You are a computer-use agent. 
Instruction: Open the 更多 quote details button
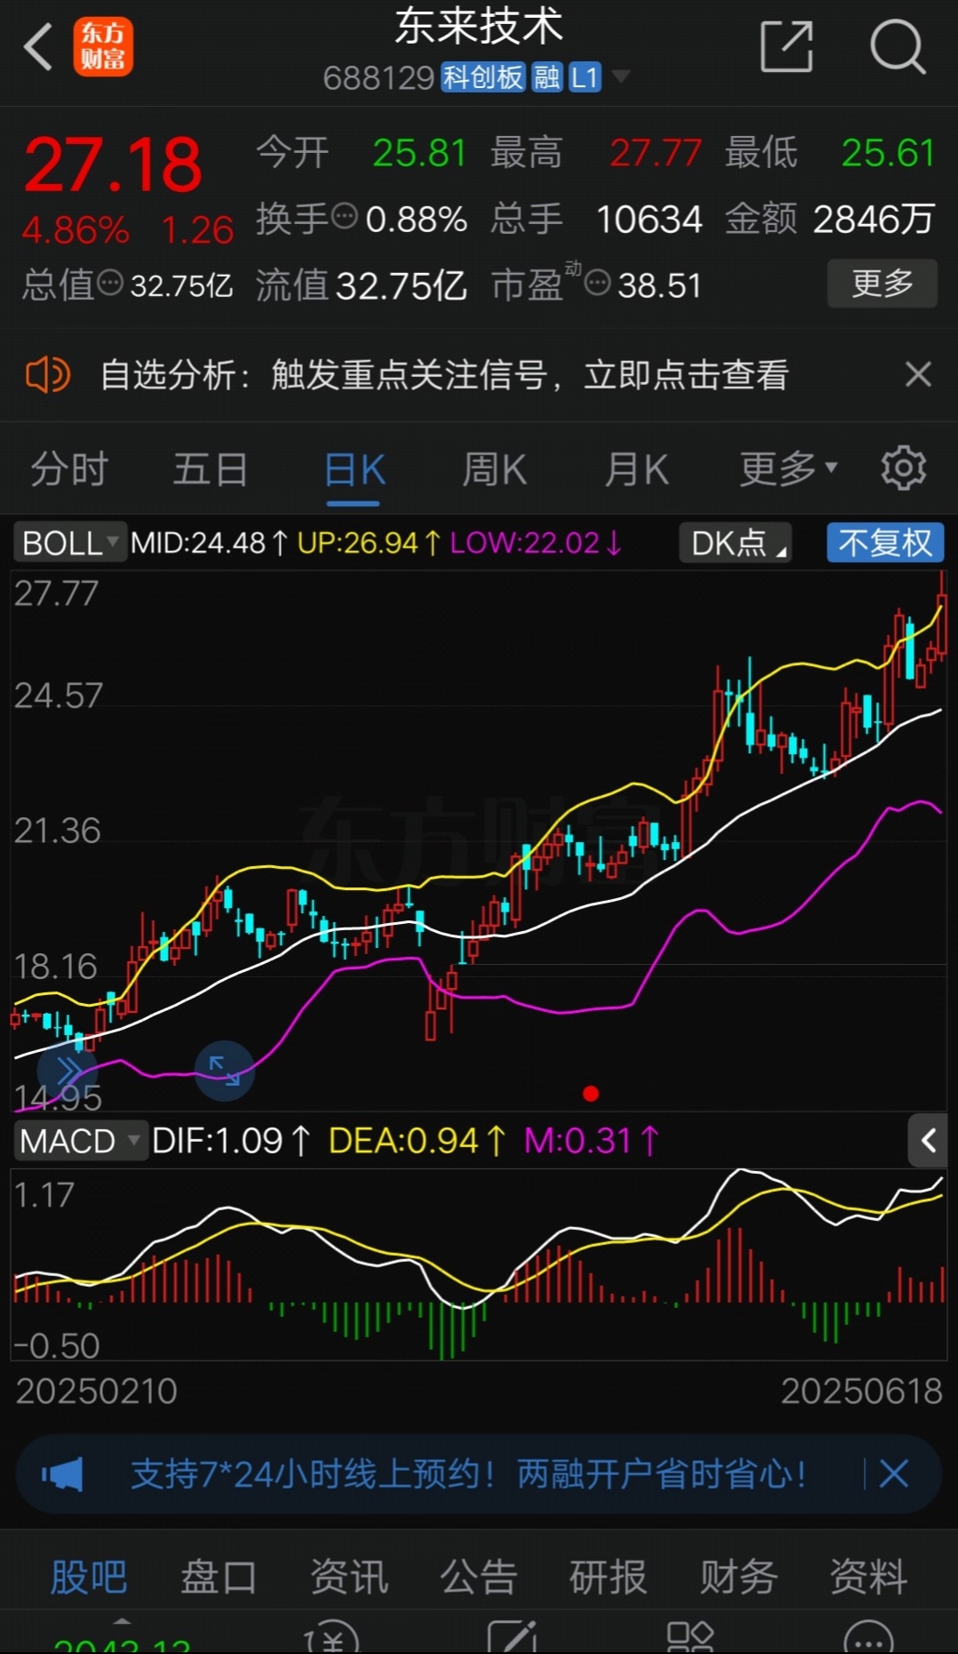(x=882, y=284)
